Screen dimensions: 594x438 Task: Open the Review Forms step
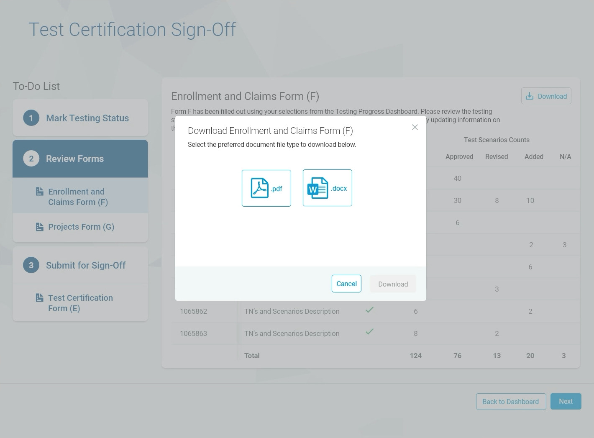[x=75, y=159]
